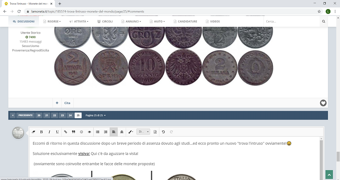Click the Cita quote button
The image size is (340, 180).
click(x=67, y=103)
